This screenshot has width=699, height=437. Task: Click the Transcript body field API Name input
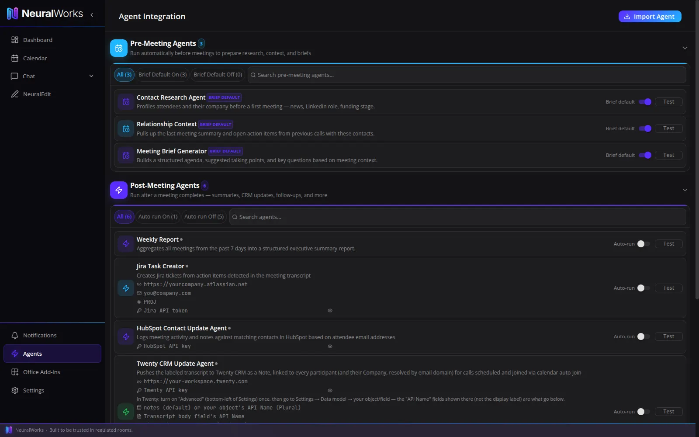(x=235, y=416)
